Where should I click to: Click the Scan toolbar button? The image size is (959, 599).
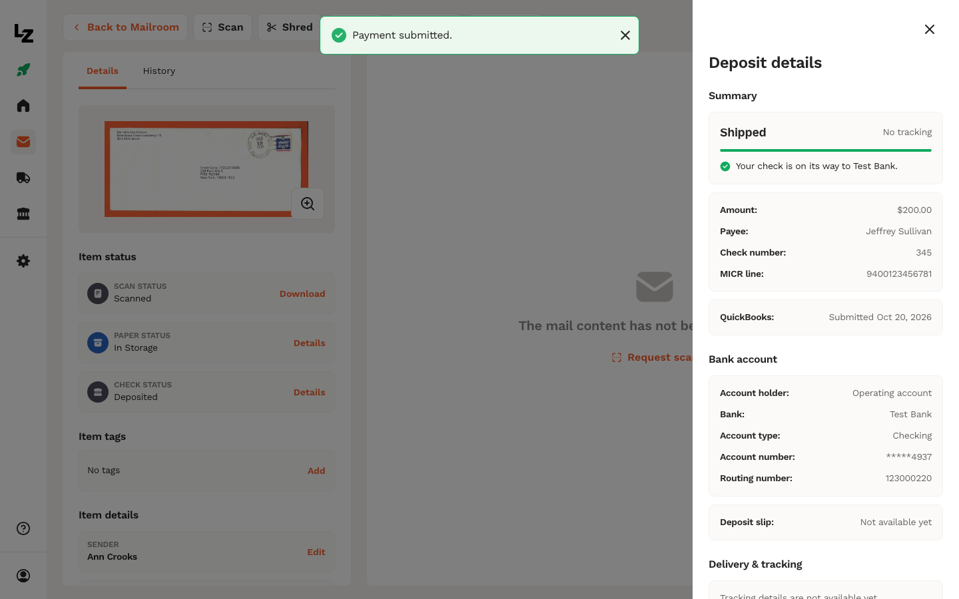[x=222, y=27]
